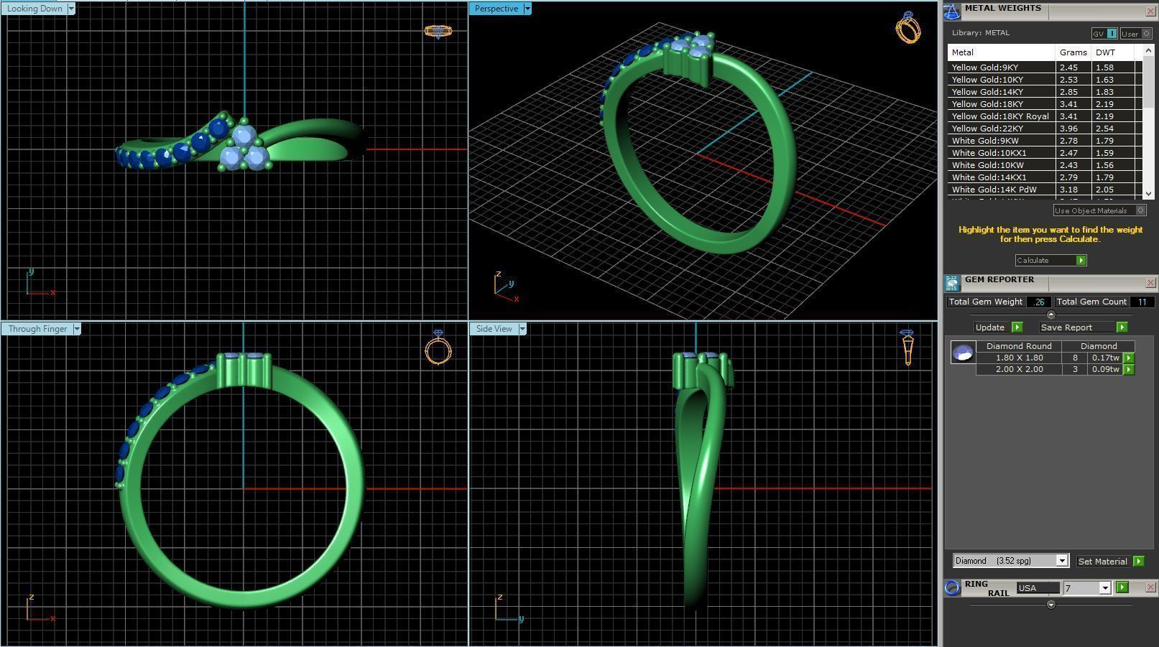Select the White Gold:10KW row
Screen dimensions: 1159x647
click(x=1045, y=165)
